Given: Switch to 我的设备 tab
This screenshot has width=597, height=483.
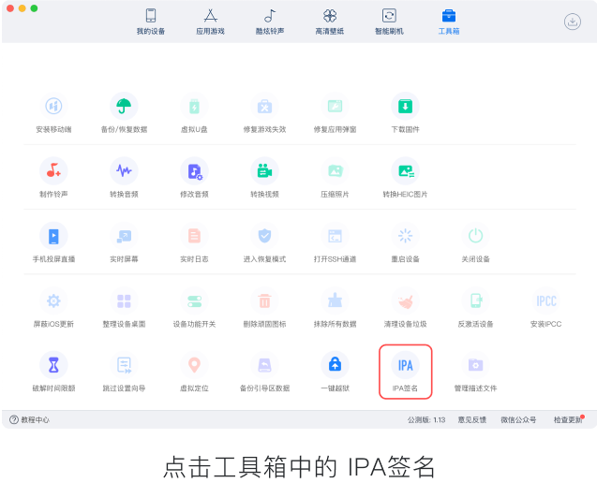Looking at the screenshot, I should (x=150, y=22).
